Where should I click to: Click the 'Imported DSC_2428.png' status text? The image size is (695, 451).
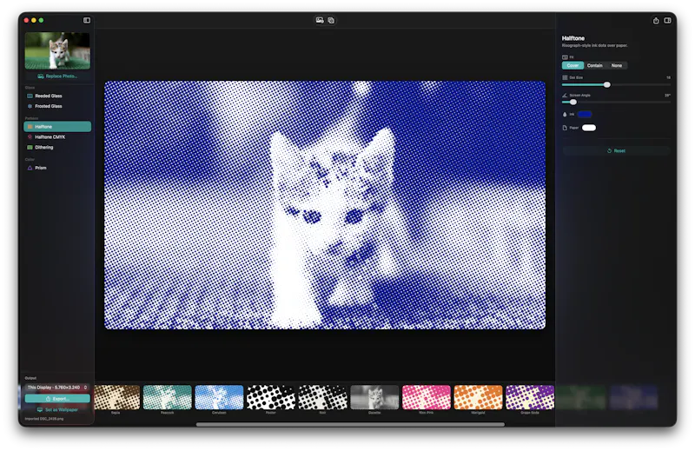(44, 419)
